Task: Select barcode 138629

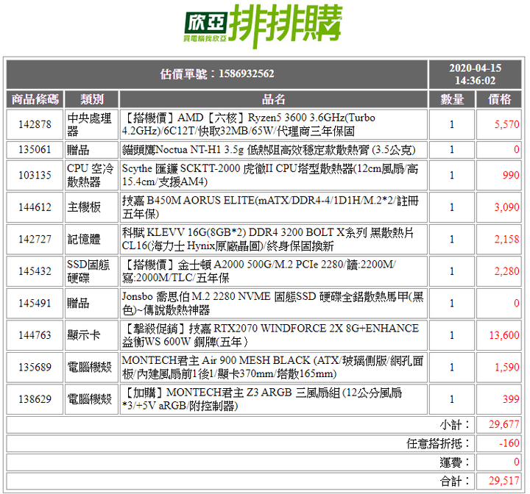Action: pyautogui.click(x=35, y=399)
